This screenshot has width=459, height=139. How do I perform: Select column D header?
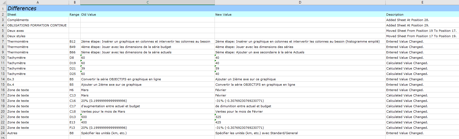coord(300,2)
